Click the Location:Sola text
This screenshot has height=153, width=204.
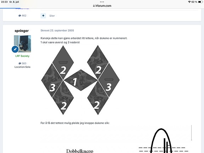click(22, 67)
